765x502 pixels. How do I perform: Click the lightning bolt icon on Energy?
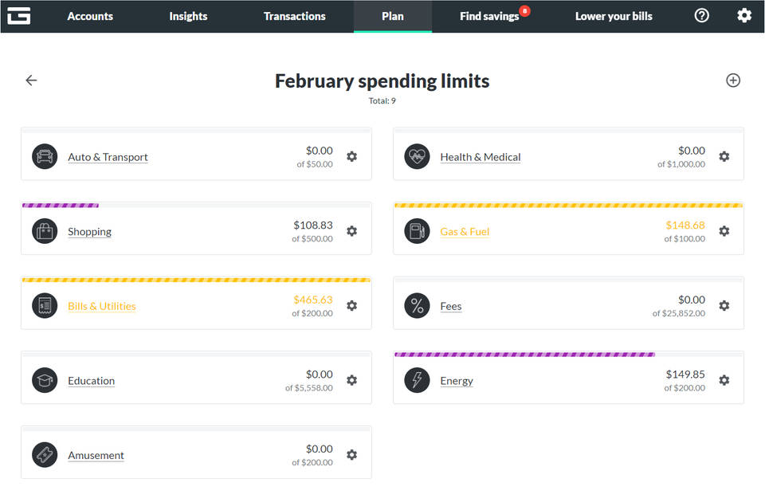pyautogui.click(x=417, y=380)
